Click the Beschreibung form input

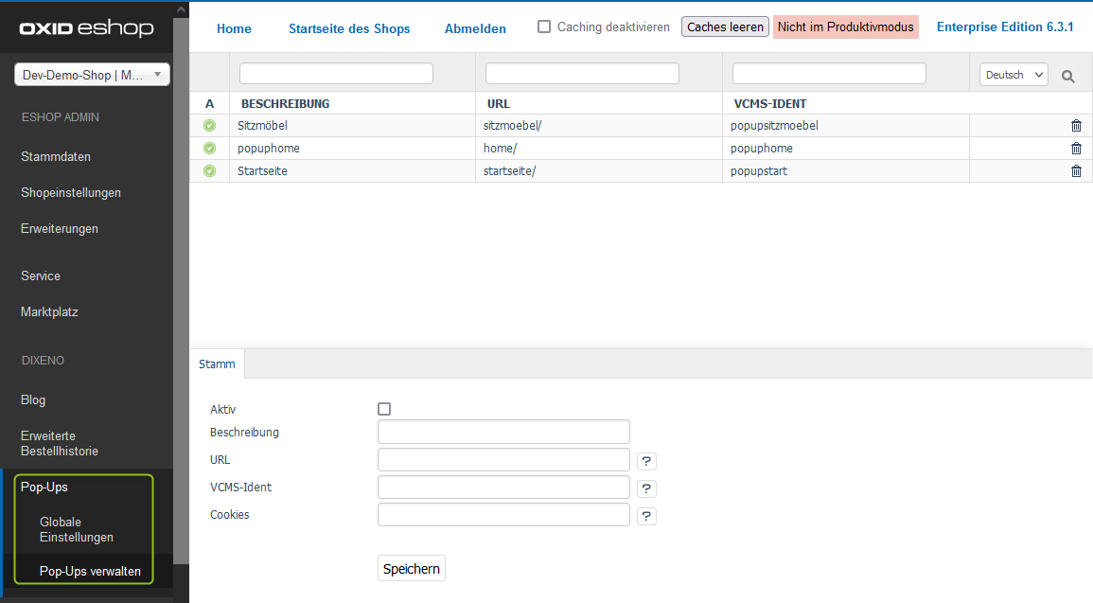pos(503,432)
